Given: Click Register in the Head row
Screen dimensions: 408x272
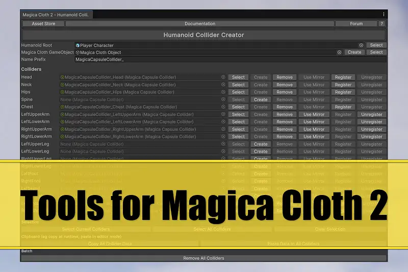Looking at the screenshot, I should tap(343, 77).
